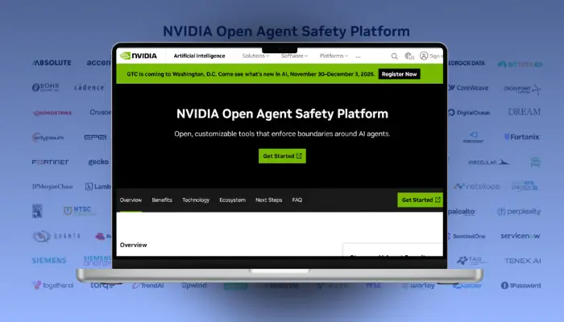Click the Upwind partner logo
The width and height of the screenshot is (564, 322).
[x=194, y=285]
